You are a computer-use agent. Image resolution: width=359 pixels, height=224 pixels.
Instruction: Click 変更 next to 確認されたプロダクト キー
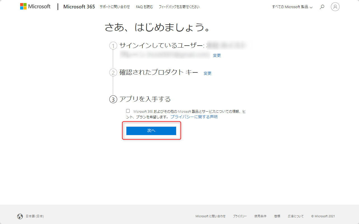pos(207,73)
